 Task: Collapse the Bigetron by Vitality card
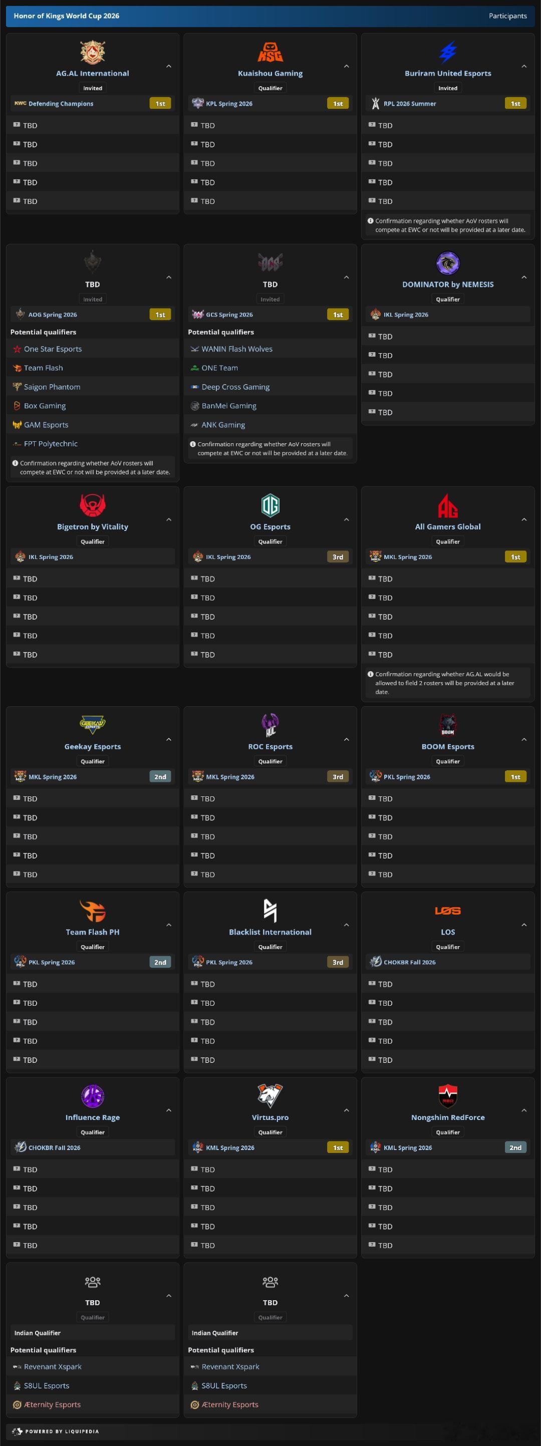(x=169, y=519)
